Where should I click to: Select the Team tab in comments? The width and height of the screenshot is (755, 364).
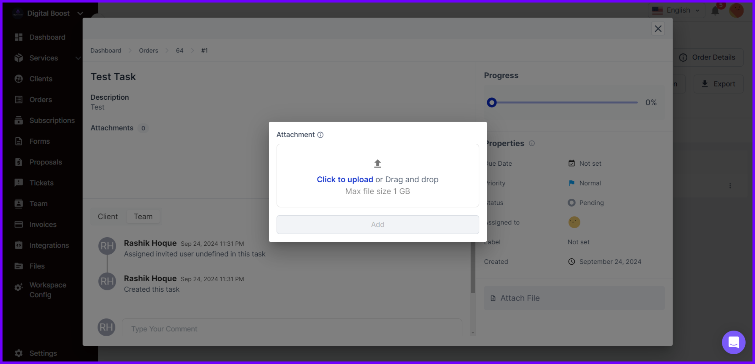point(143,216)
